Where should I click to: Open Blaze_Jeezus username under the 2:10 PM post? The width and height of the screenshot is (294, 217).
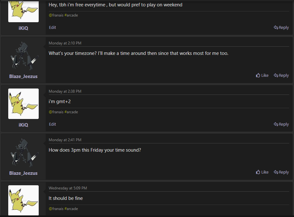[x=23, y=76]
